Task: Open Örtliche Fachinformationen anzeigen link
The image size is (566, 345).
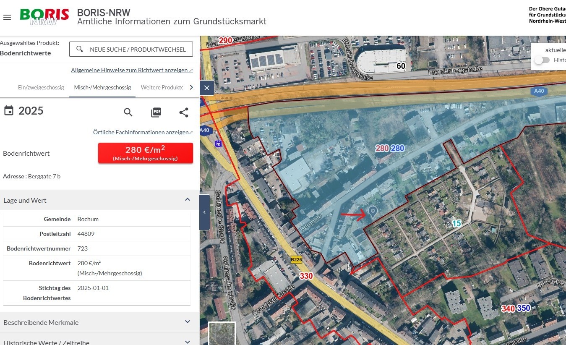Action: [143, 132]
